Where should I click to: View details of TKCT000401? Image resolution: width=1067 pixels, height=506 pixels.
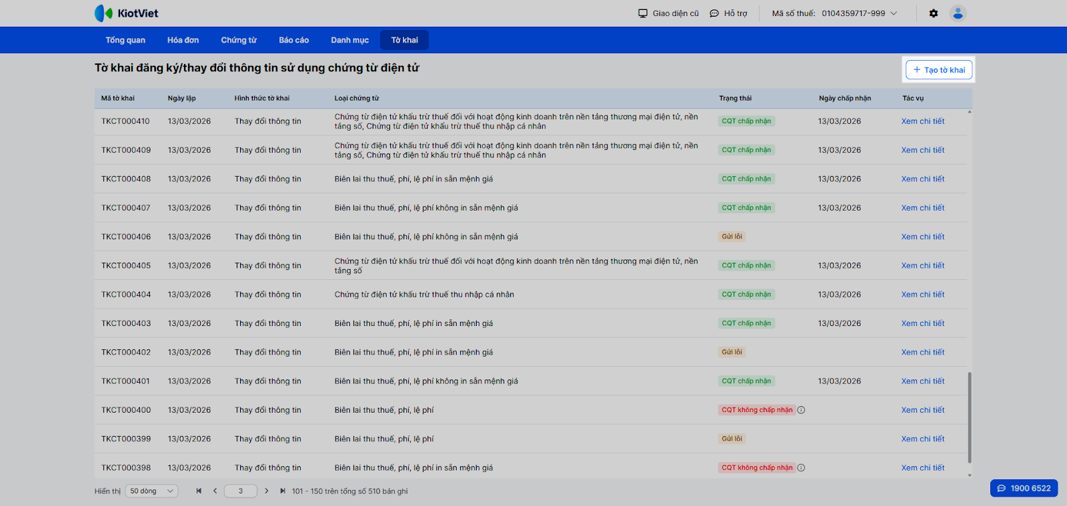(923, 381)
